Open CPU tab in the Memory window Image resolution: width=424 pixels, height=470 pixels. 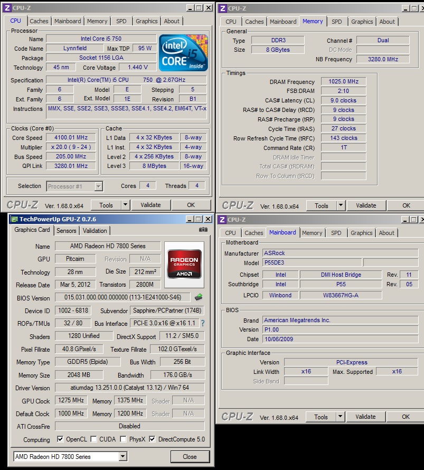(x=231, y=22)
